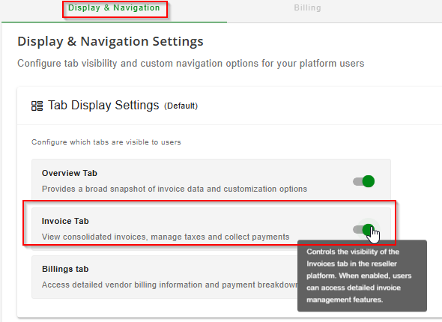Click the 'Configure which tabs are visible' text
Image resolution: width=442 pixels, height=322 pixels.
pyautogui.click(x=106, y=142)
